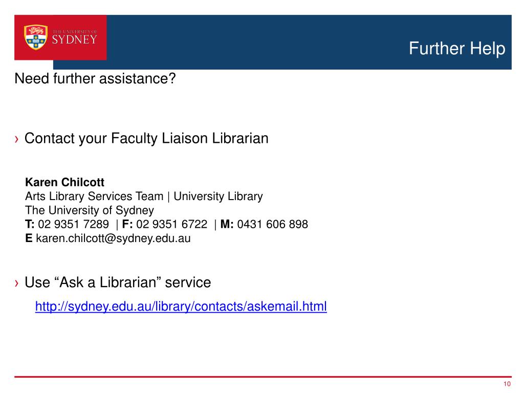Image resolution: width=524 pixels, height=393 pixels.
Task: Click the red footer divider line
Action: [x=263, y=377]
